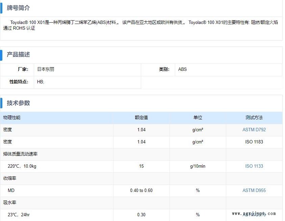Image resolution: width=285 pixels, height=221 pixels.
Task: Click the 类别: label
Action: tap(164, 69)
